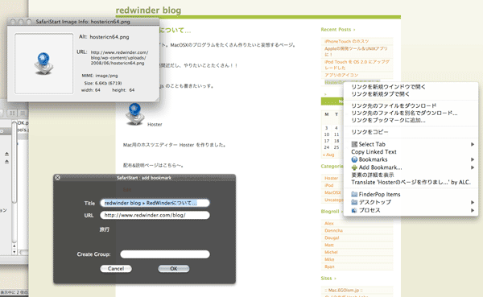Click the プロセス icon entry
The height and width of the screenshot is (297, 483).
(354, 210)
